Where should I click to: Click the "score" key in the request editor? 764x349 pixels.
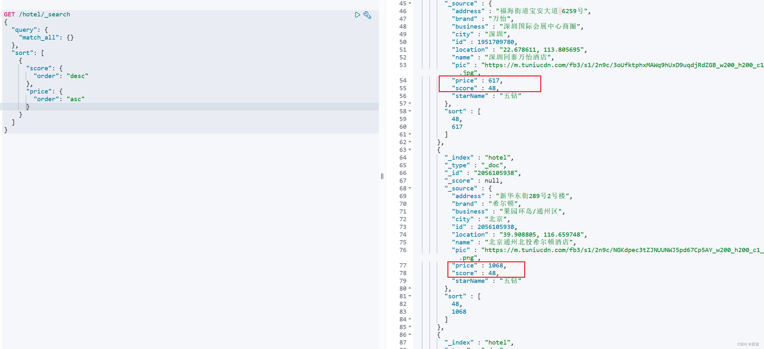(39, 68)
